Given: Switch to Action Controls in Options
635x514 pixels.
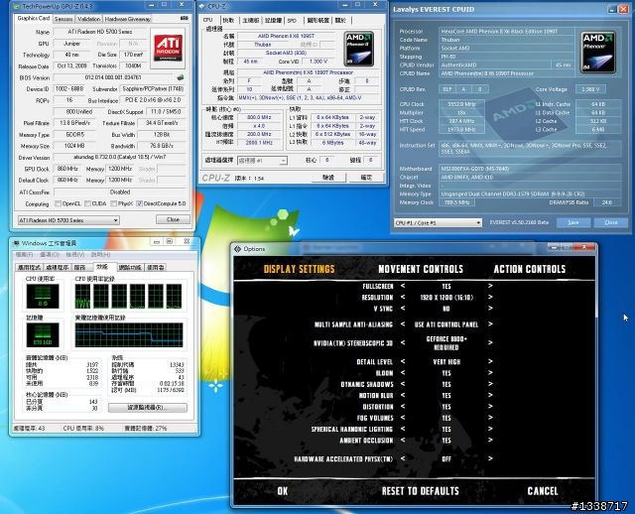Looking at the screenshot, I should point(529,269).
